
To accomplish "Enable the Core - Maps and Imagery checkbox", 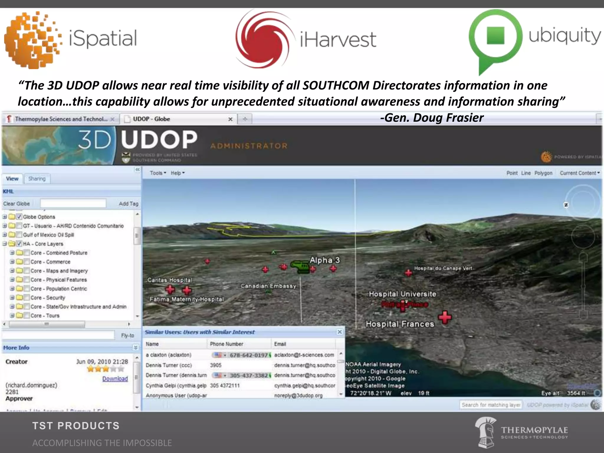I will [x=27, y=271].
